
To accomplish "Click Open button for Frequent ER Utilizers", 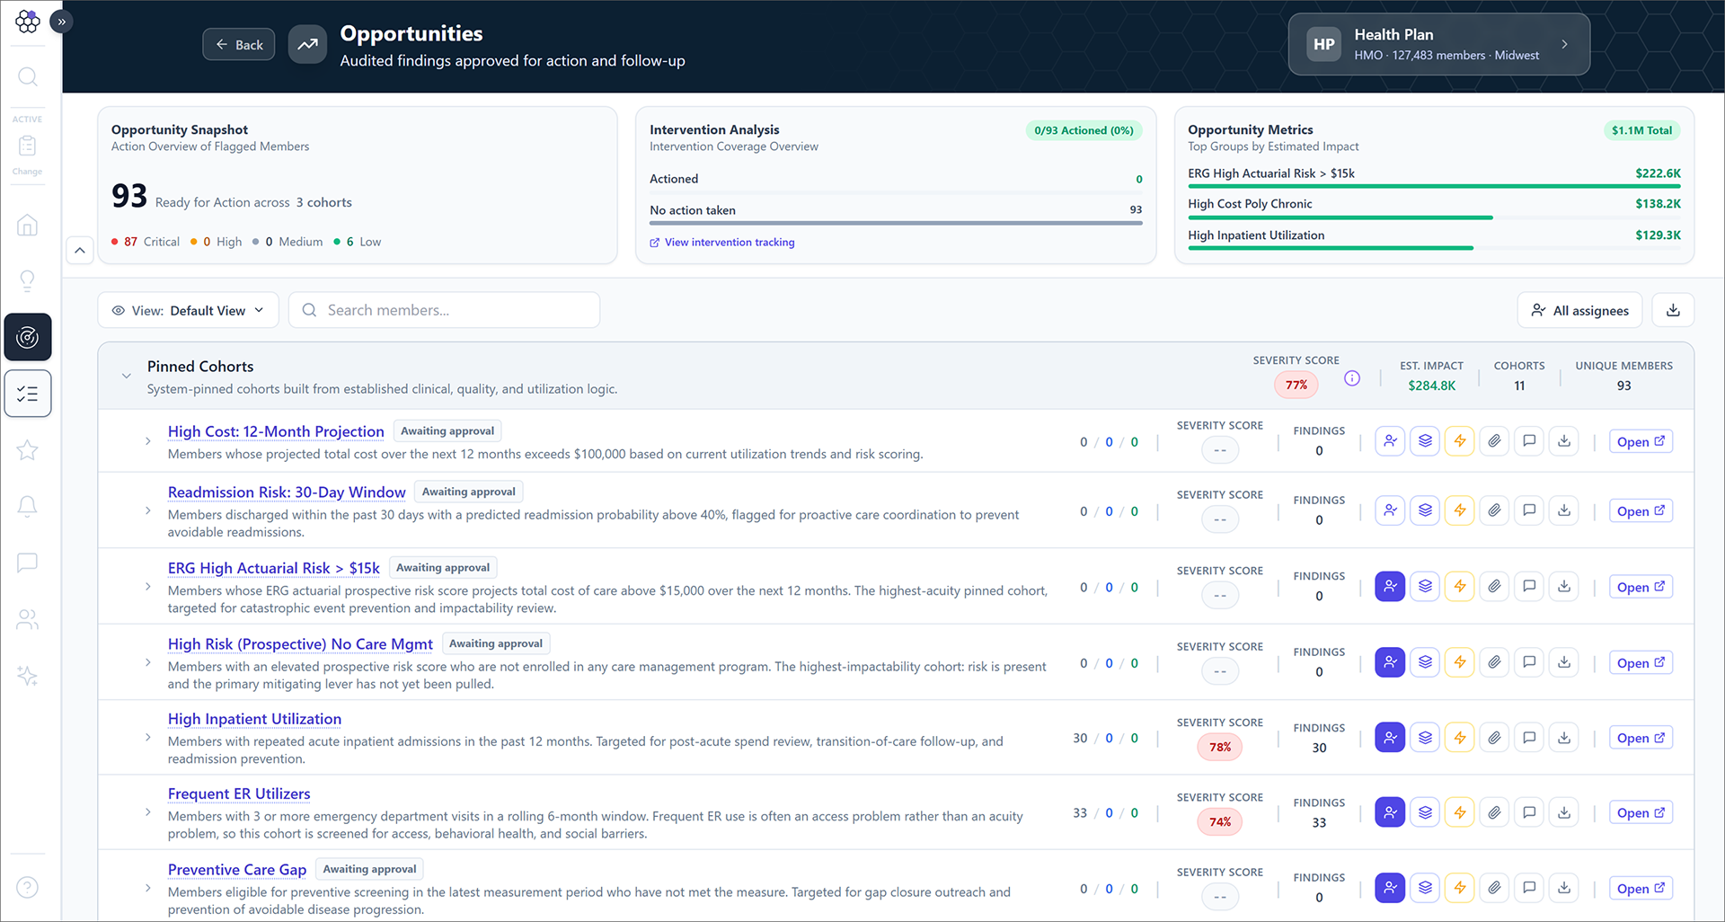I will 1641,812.
